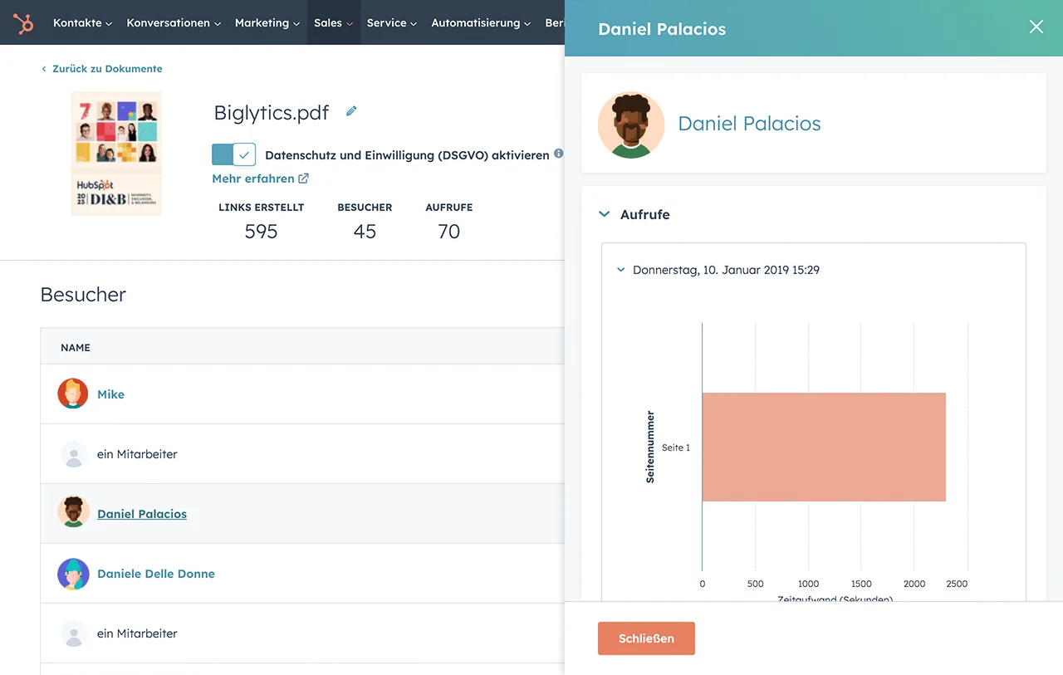The image size is (1063, 675).
Task: Open the Kontakte dropdown menu
Action: pyautogui.click(x=82, y=22)
